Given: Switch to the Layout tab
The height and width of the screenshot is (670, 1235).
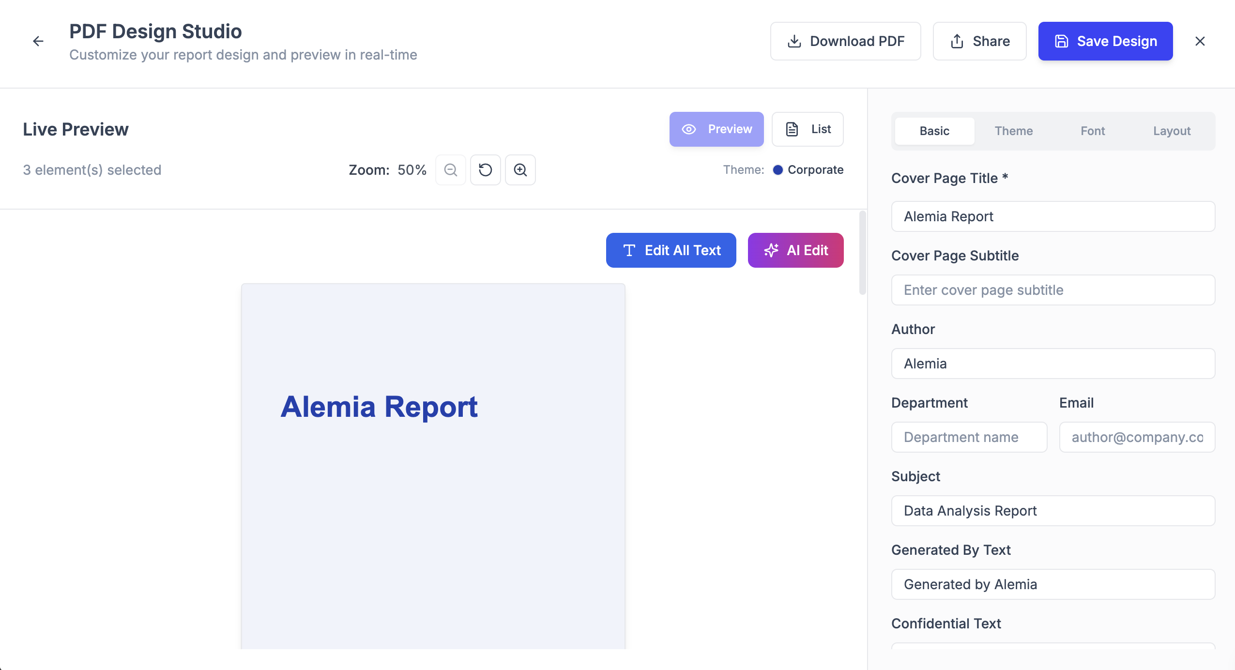Looking at the screenshot, I should [x=1171, y=131].
